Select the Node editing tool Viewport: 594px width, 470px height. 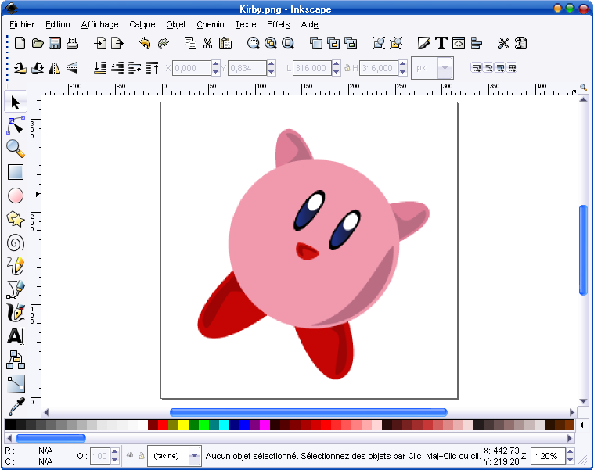click(16, 126)
